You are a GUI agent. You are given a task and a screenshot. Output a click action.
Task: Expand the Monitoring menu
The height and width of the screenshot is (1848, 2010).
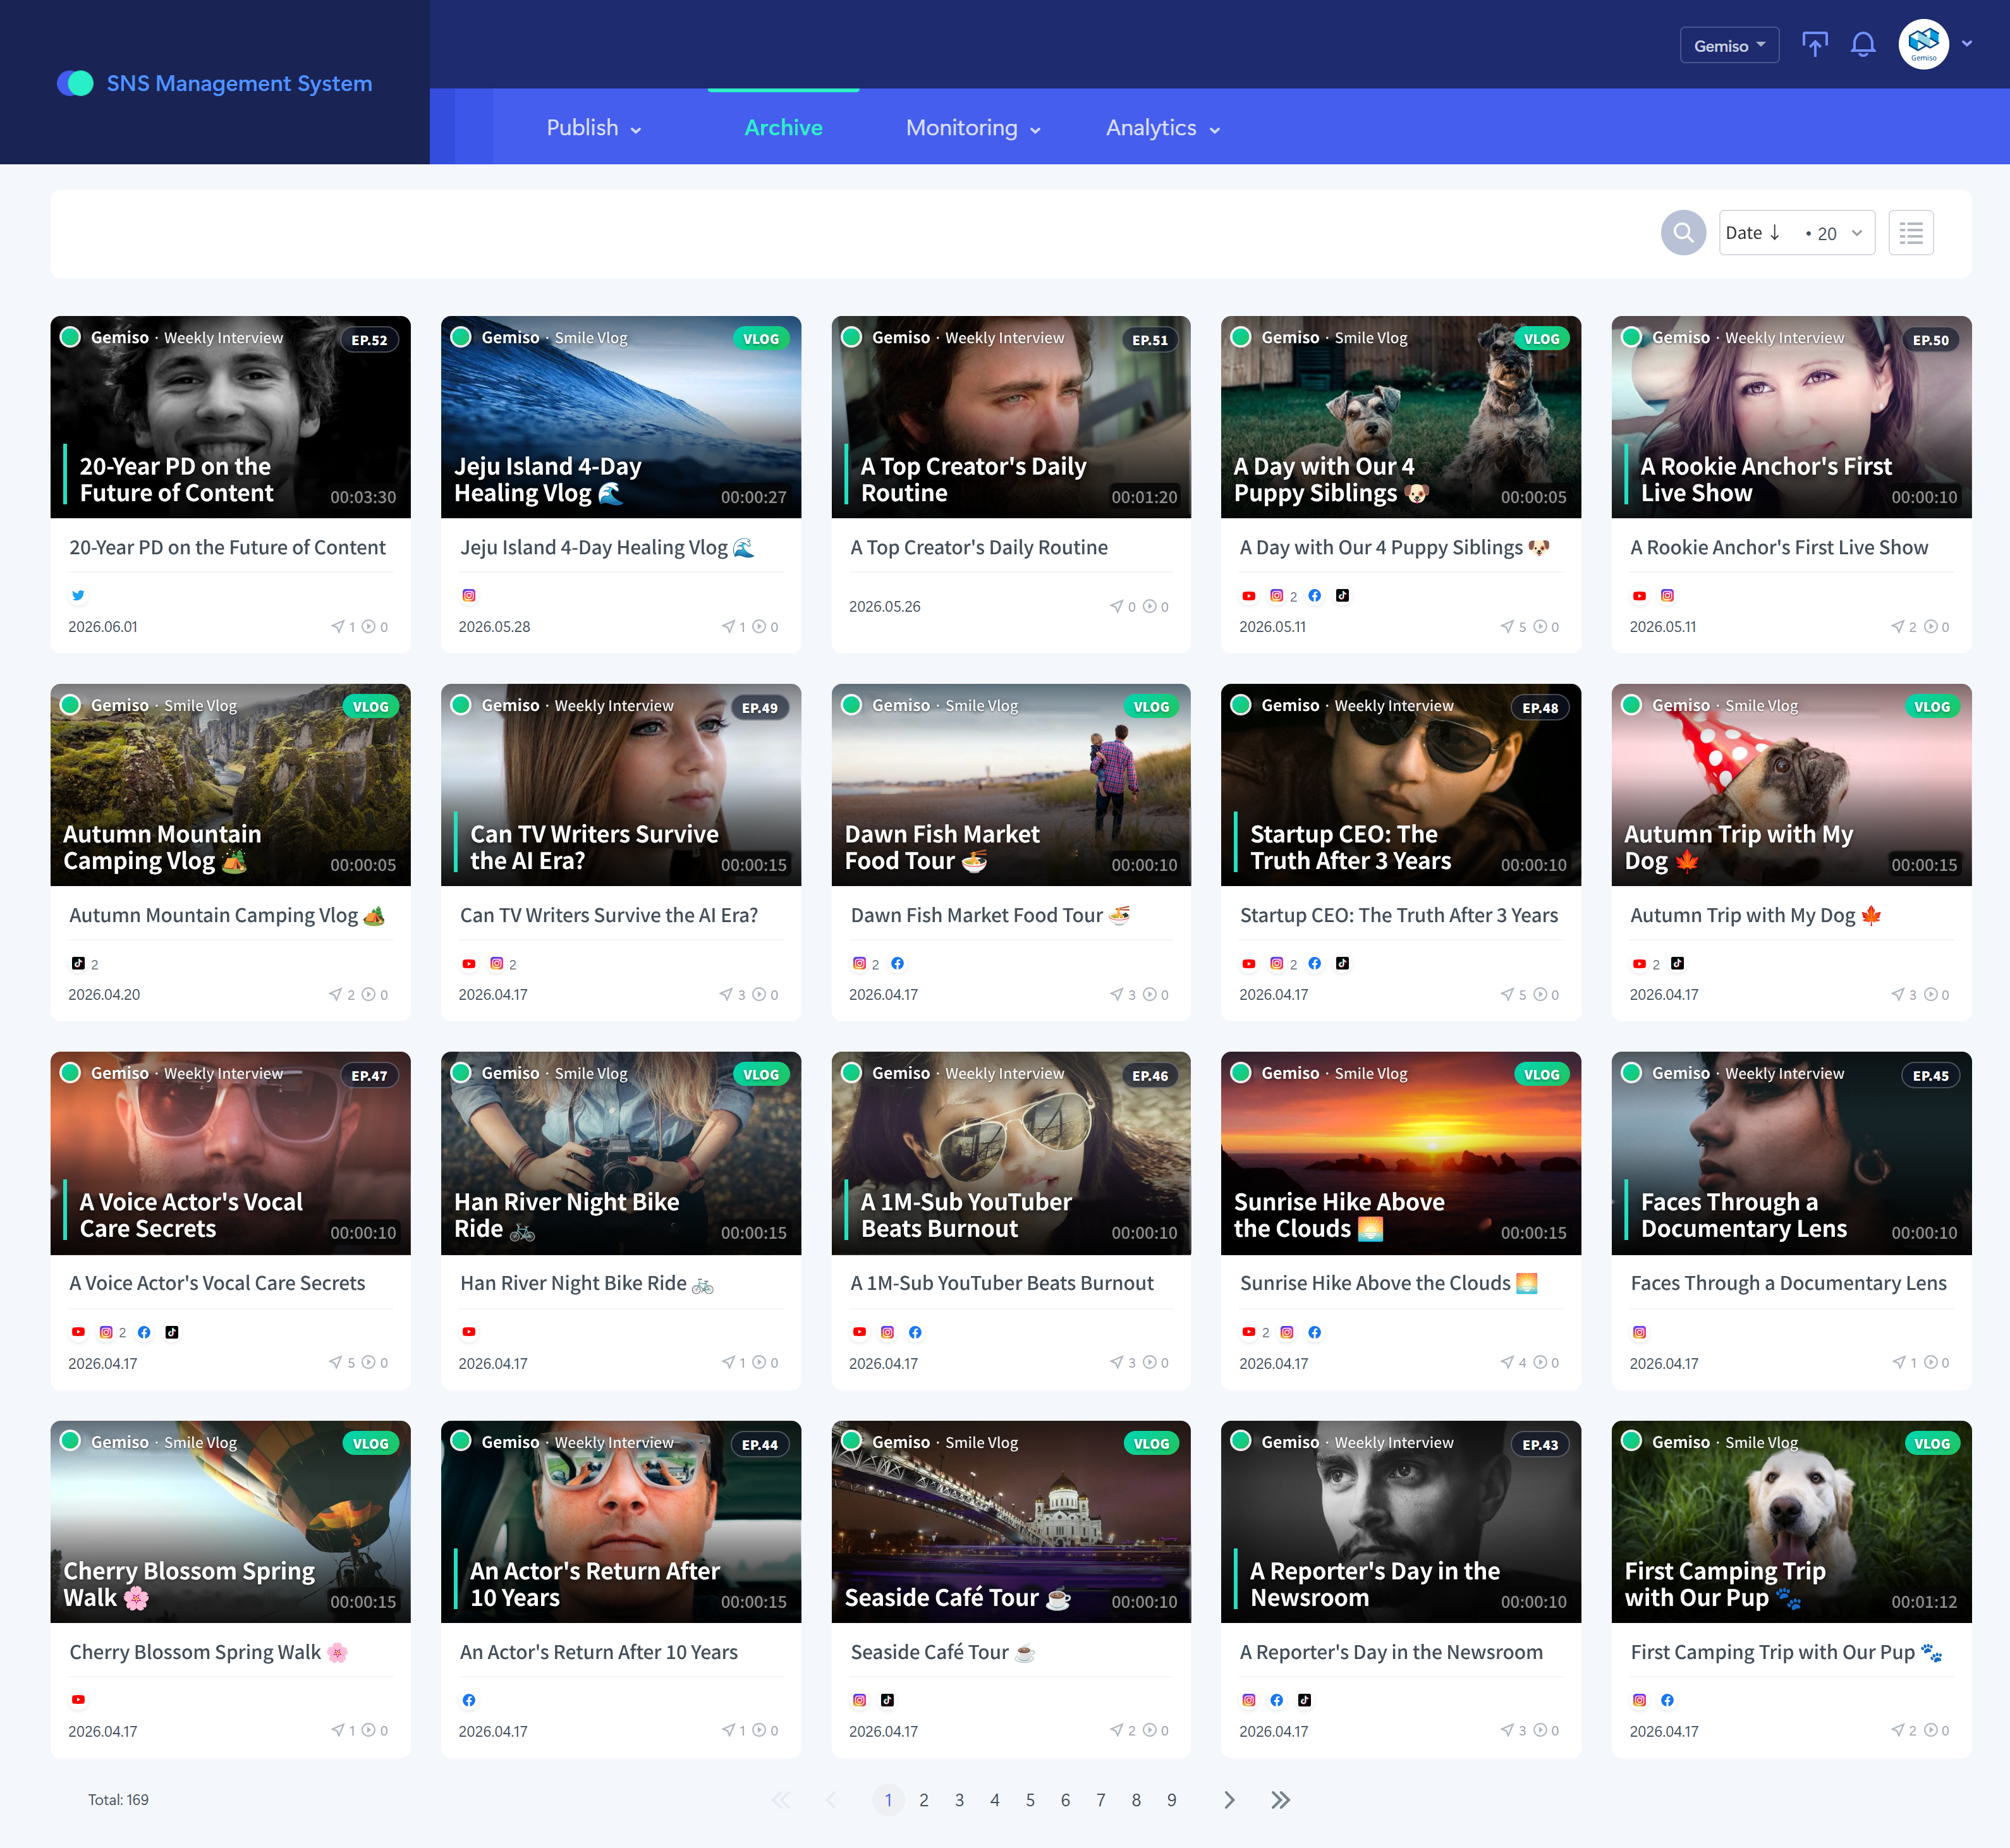tap(973, 128)
